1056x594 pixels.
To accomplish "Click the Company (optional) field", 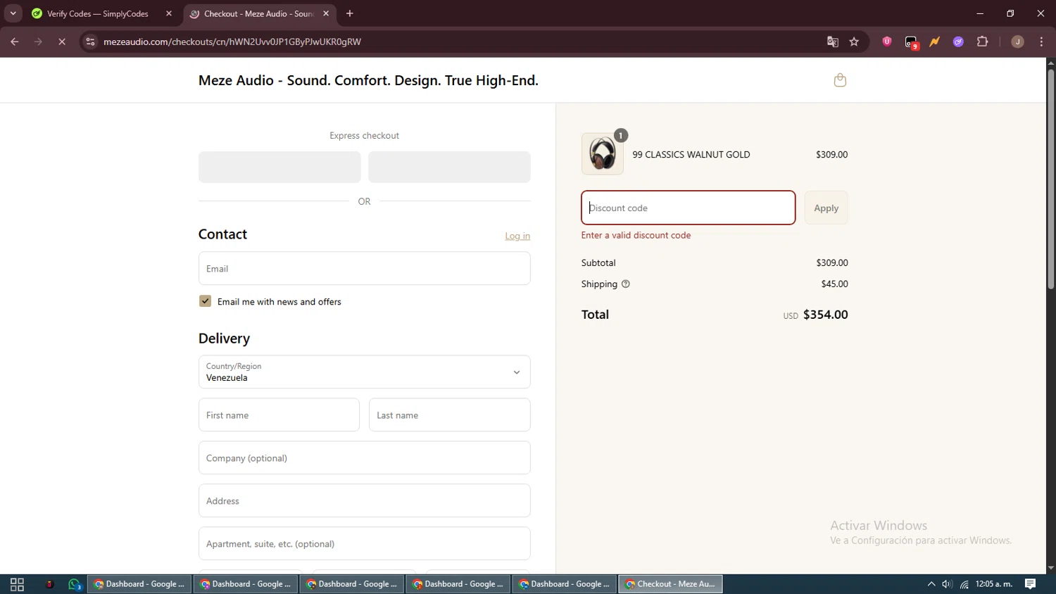I will coord(364,457).
